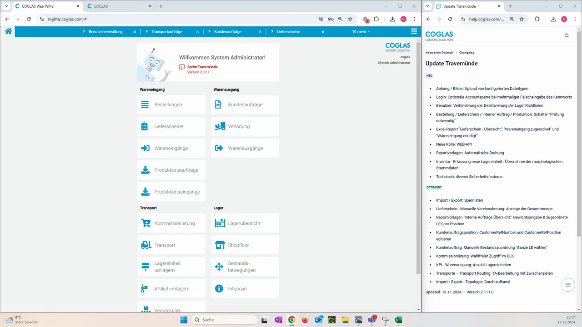Close the Transportaufträge tab
The width and height of the screenshot is (582, 327).
[197, 32]
